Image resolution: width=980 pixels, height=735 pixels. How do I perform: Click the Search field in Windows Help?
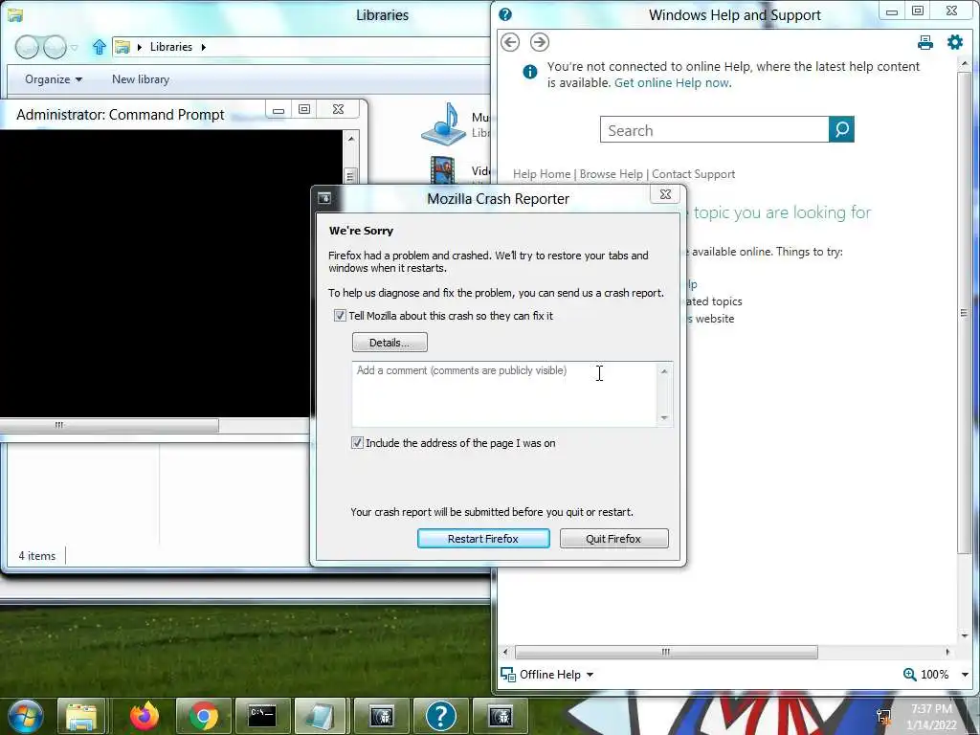click(714, 129)
